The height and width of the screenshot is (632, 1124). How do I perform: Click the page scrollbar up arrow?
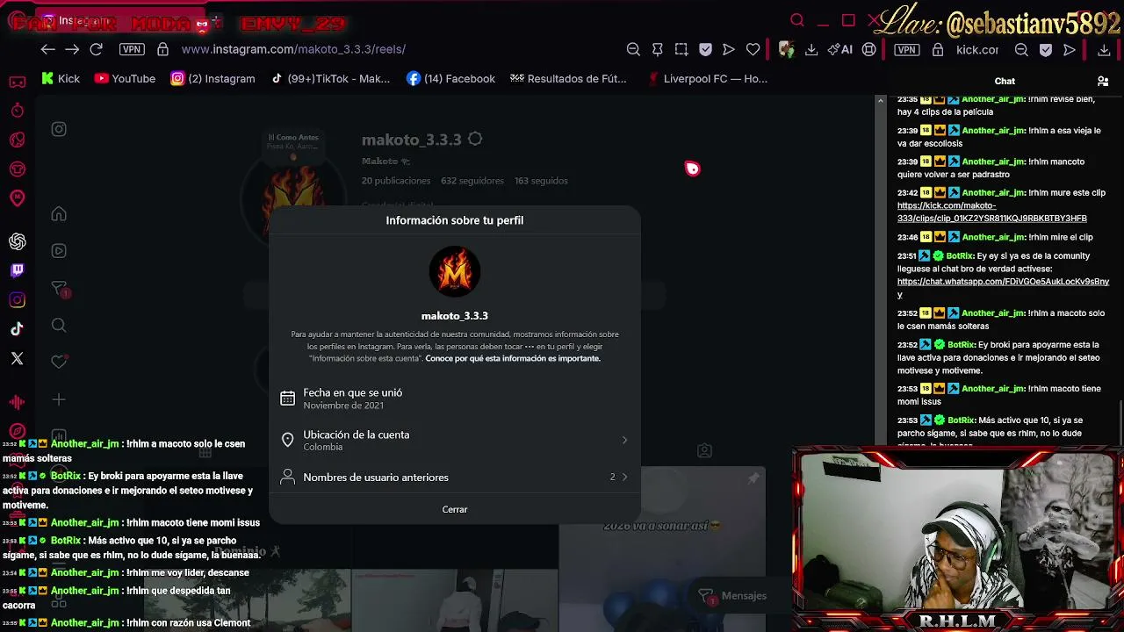point(881,101)
